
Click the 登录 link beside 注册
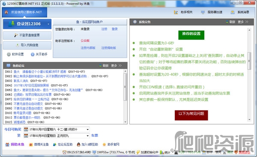[x=114, y=29]
